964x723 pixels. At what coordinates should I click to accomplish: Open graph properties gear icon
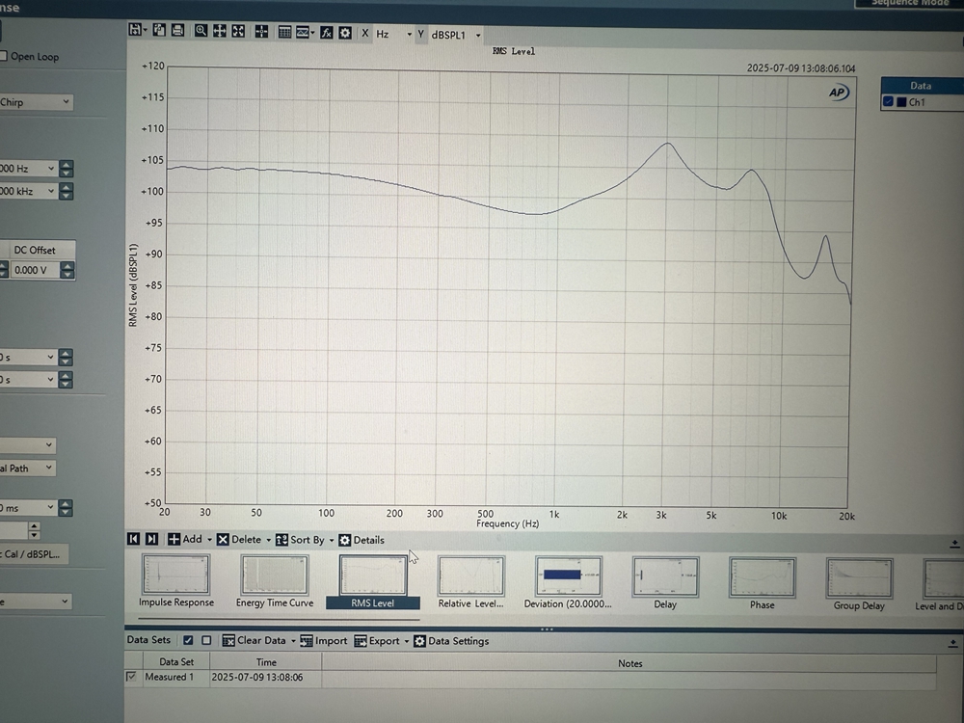pos(345,32)
